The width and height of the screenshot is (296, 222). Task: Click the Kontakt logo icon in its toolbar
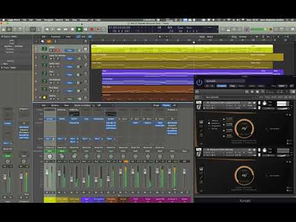(x=197, y=91)
